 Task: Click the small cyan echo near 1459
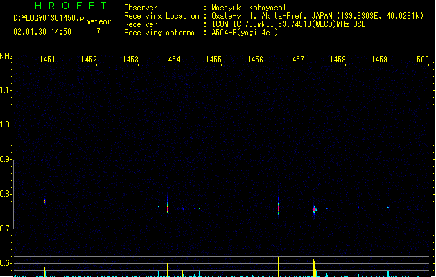[x=388, y=208]
